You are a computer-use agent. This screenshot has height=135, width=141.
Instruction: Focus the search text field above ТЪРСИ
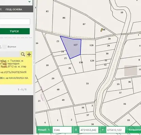pos(15,22)
